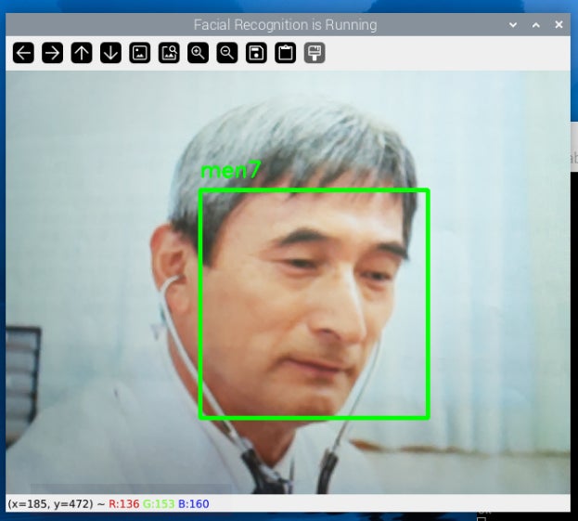Fit image to window icon
Screen dimensions: 578x521
click(169, 53)
